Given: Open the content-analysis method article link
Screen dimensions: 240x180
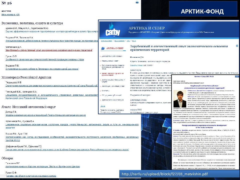Looking at the screenshot, I should (72, 138).
